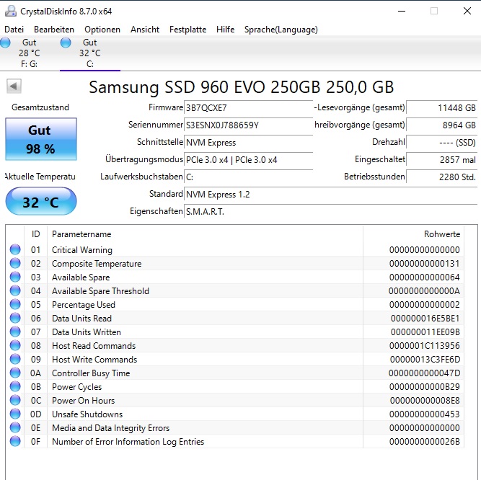Click raw value 000000016E5BE1
This screenshot has height=480, width=481.
(425, 319)
